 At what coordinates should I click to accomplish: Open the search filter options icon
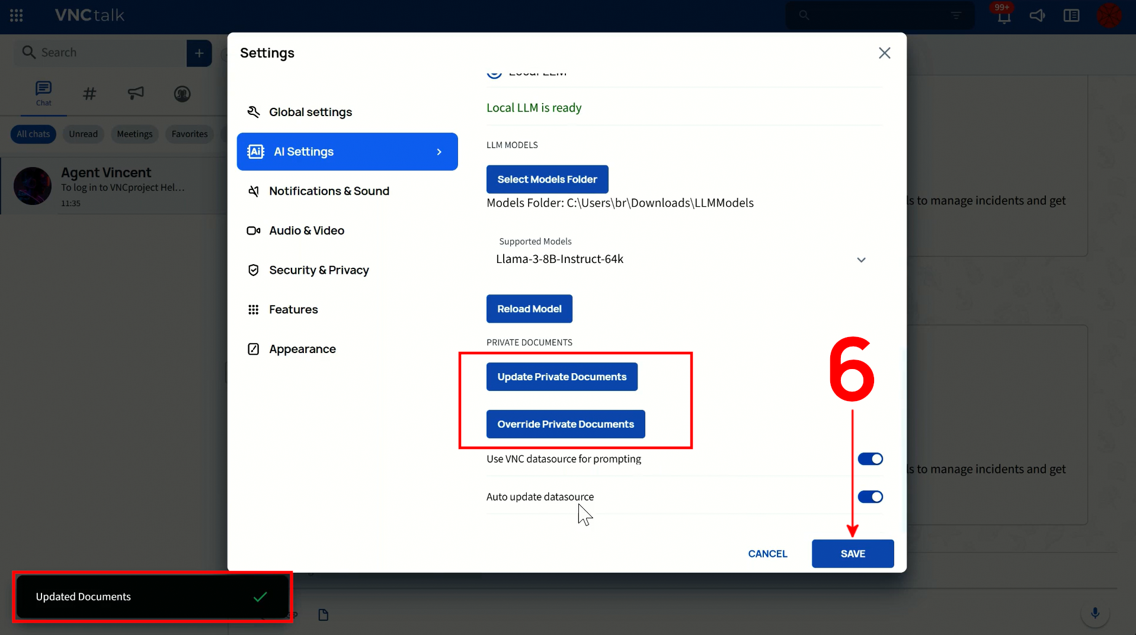pos(956,16)
